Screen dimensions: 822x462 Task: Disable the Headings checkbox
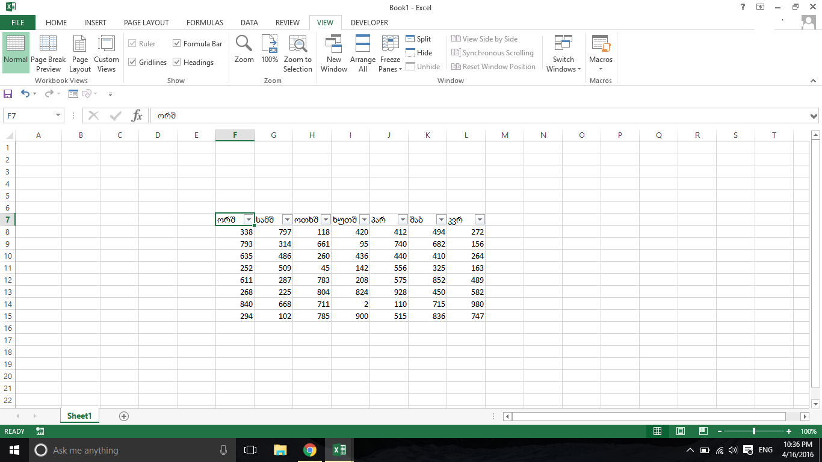177,62
